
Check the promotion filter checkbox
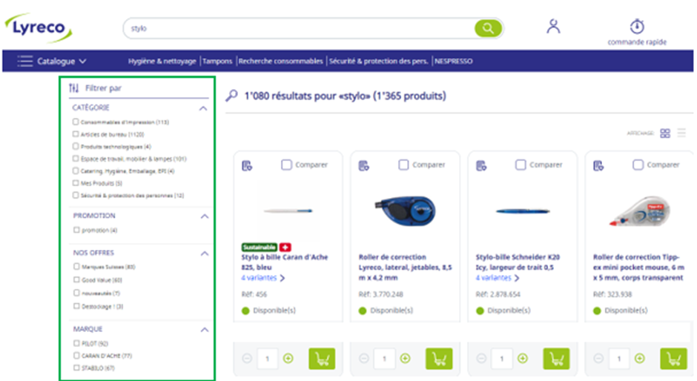click(x=76, y=230)
